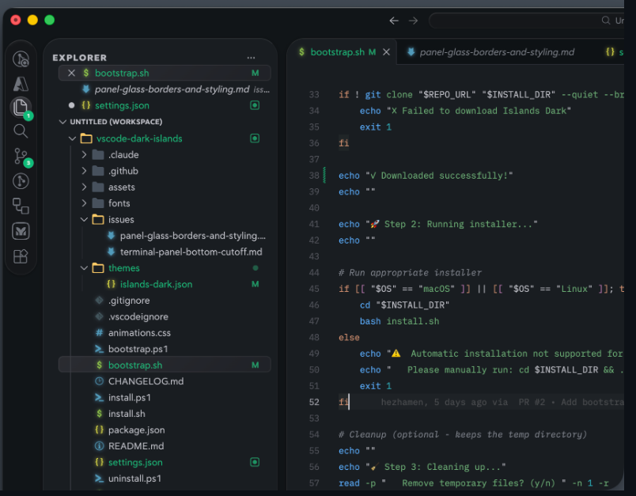
Task: Click status badge beside vscode-dark-islands folder
Action: coord(255,138)
